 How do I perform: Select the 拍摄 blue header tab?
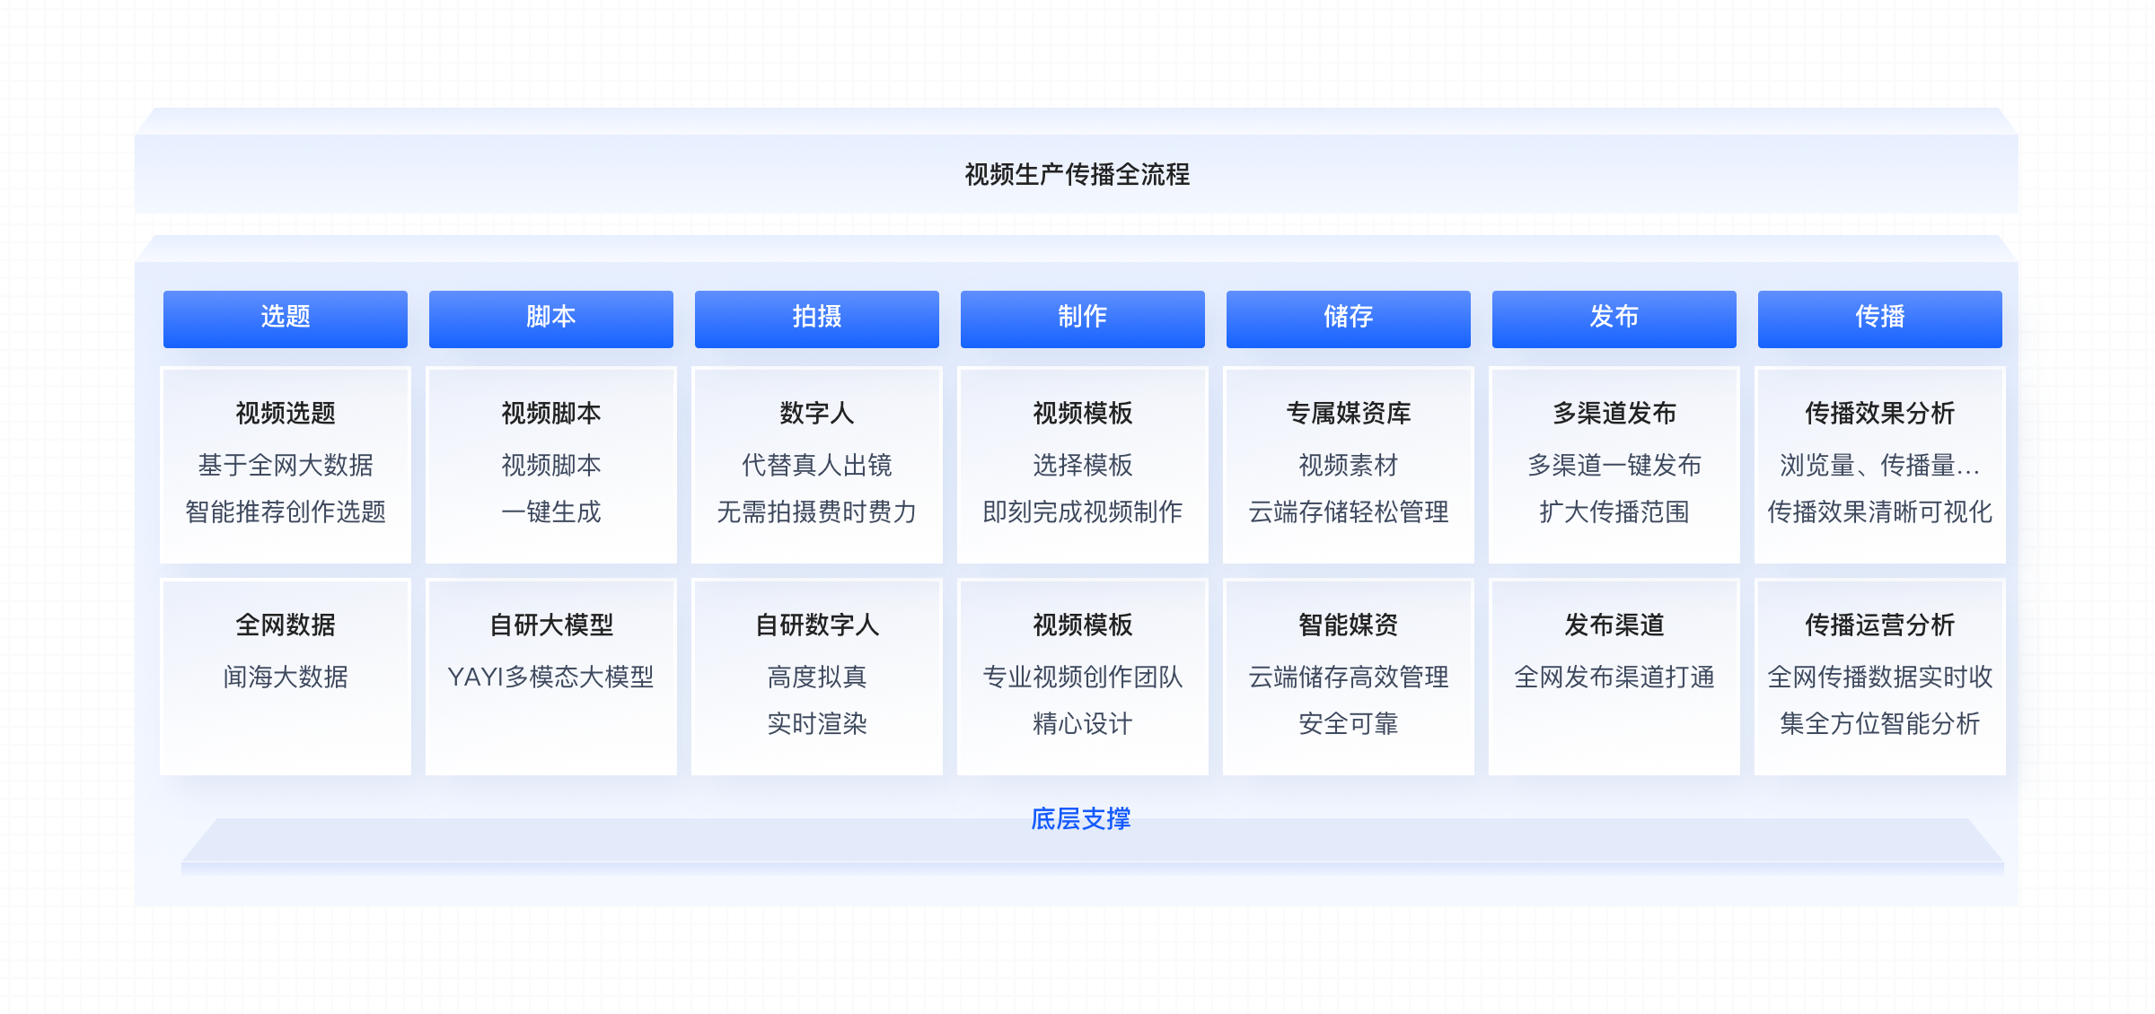pos(816,318)
